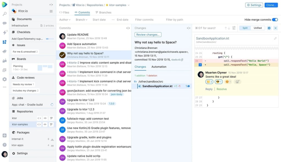The height and width of the screenshot is (162, 281).
Task: Click the Filter by path input
Action: 175,20
